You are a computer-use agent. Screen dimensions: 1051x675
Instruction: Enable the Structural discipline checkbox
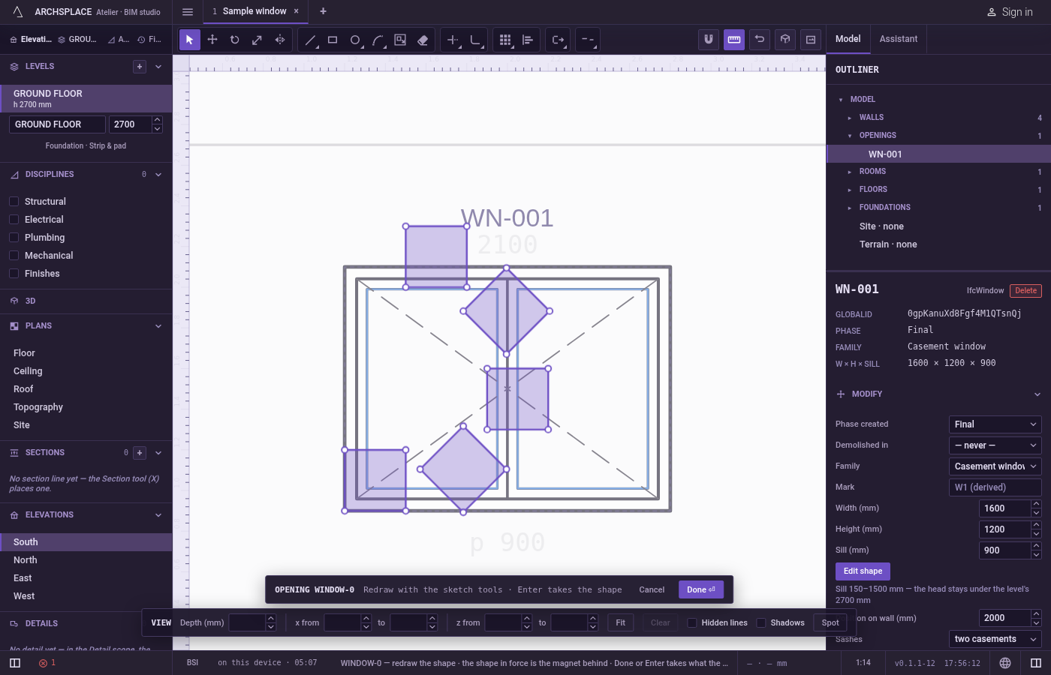tap(14, 202)
